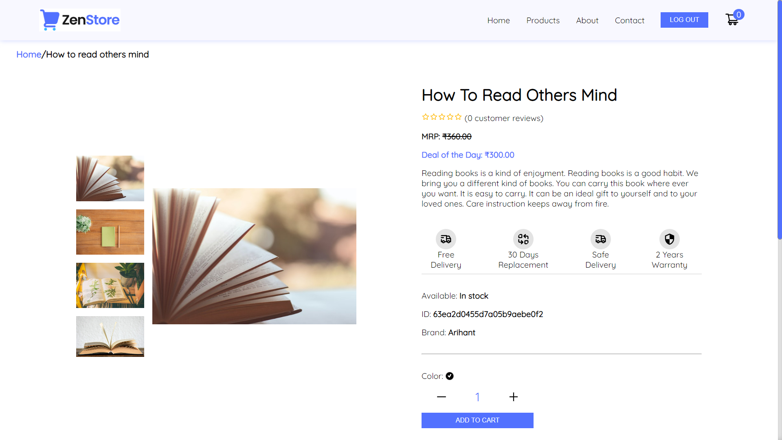Screen dimensions: 782x440
Task: Click the Home breadcrumb link
Action: point(29,55)
